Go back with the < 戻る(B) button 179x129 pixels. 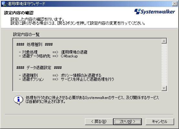[x=99, y=122]
